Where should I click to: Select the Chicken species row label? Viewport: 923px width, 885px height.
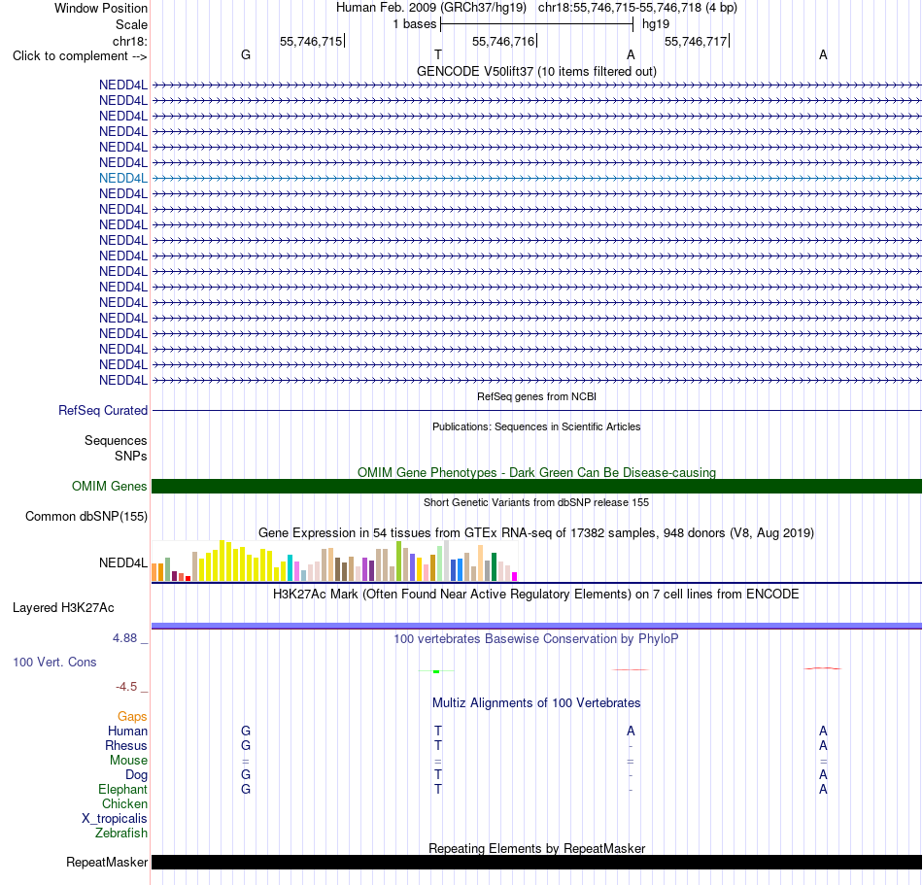tap(124, 803)
